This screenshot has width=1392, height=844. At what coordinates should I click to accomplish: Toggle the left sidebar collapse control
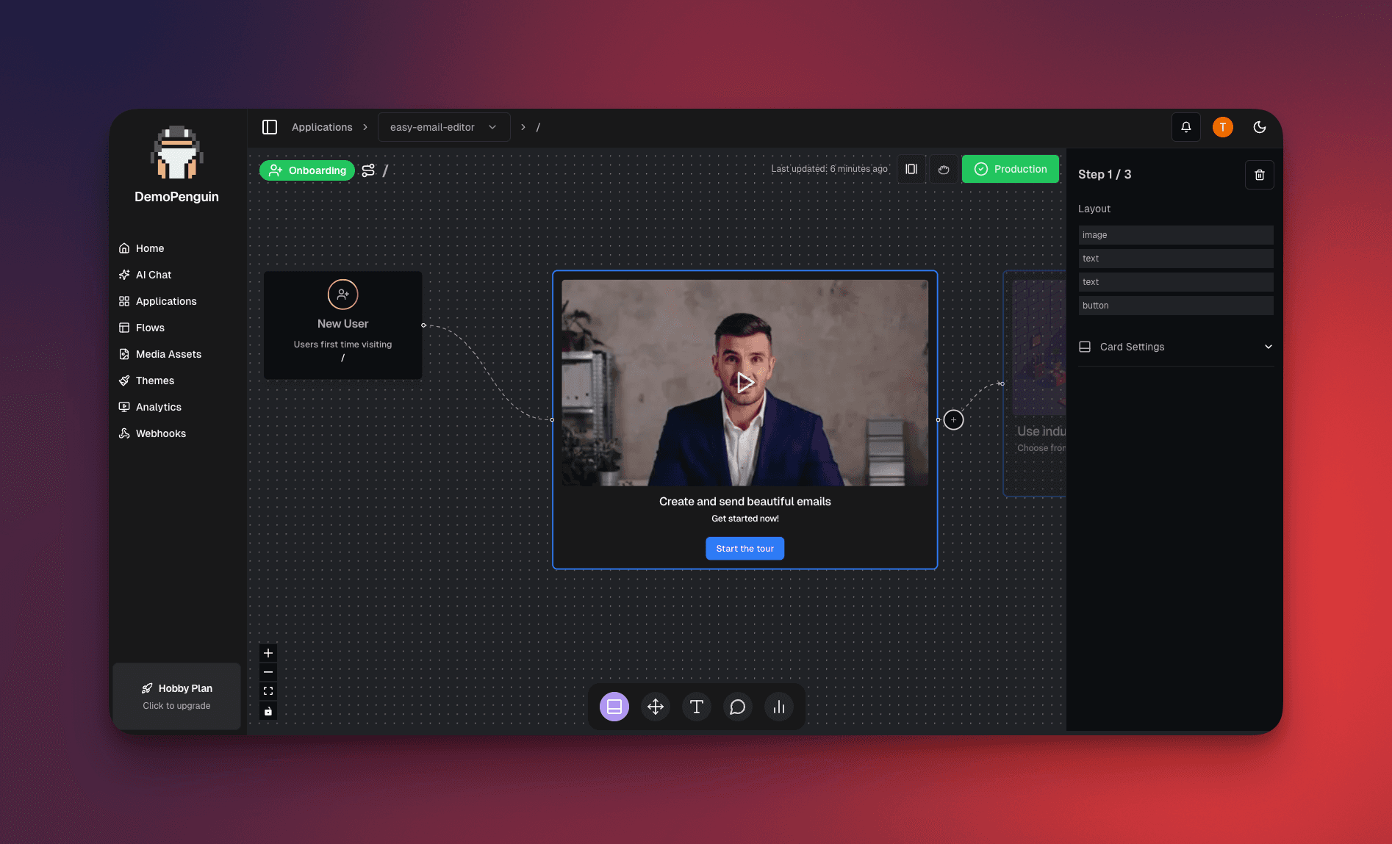click(269, 126)
